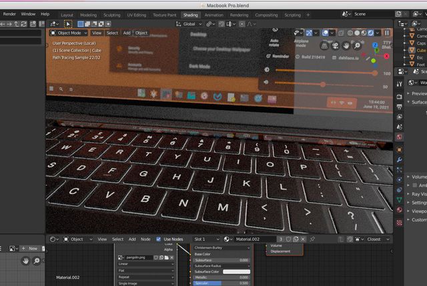Image resolution: width=427 pixels, height=286 pixels.
Task: Open folder icon for pangolin.png image
Action: pyautogui.click(x=167, y=257)
